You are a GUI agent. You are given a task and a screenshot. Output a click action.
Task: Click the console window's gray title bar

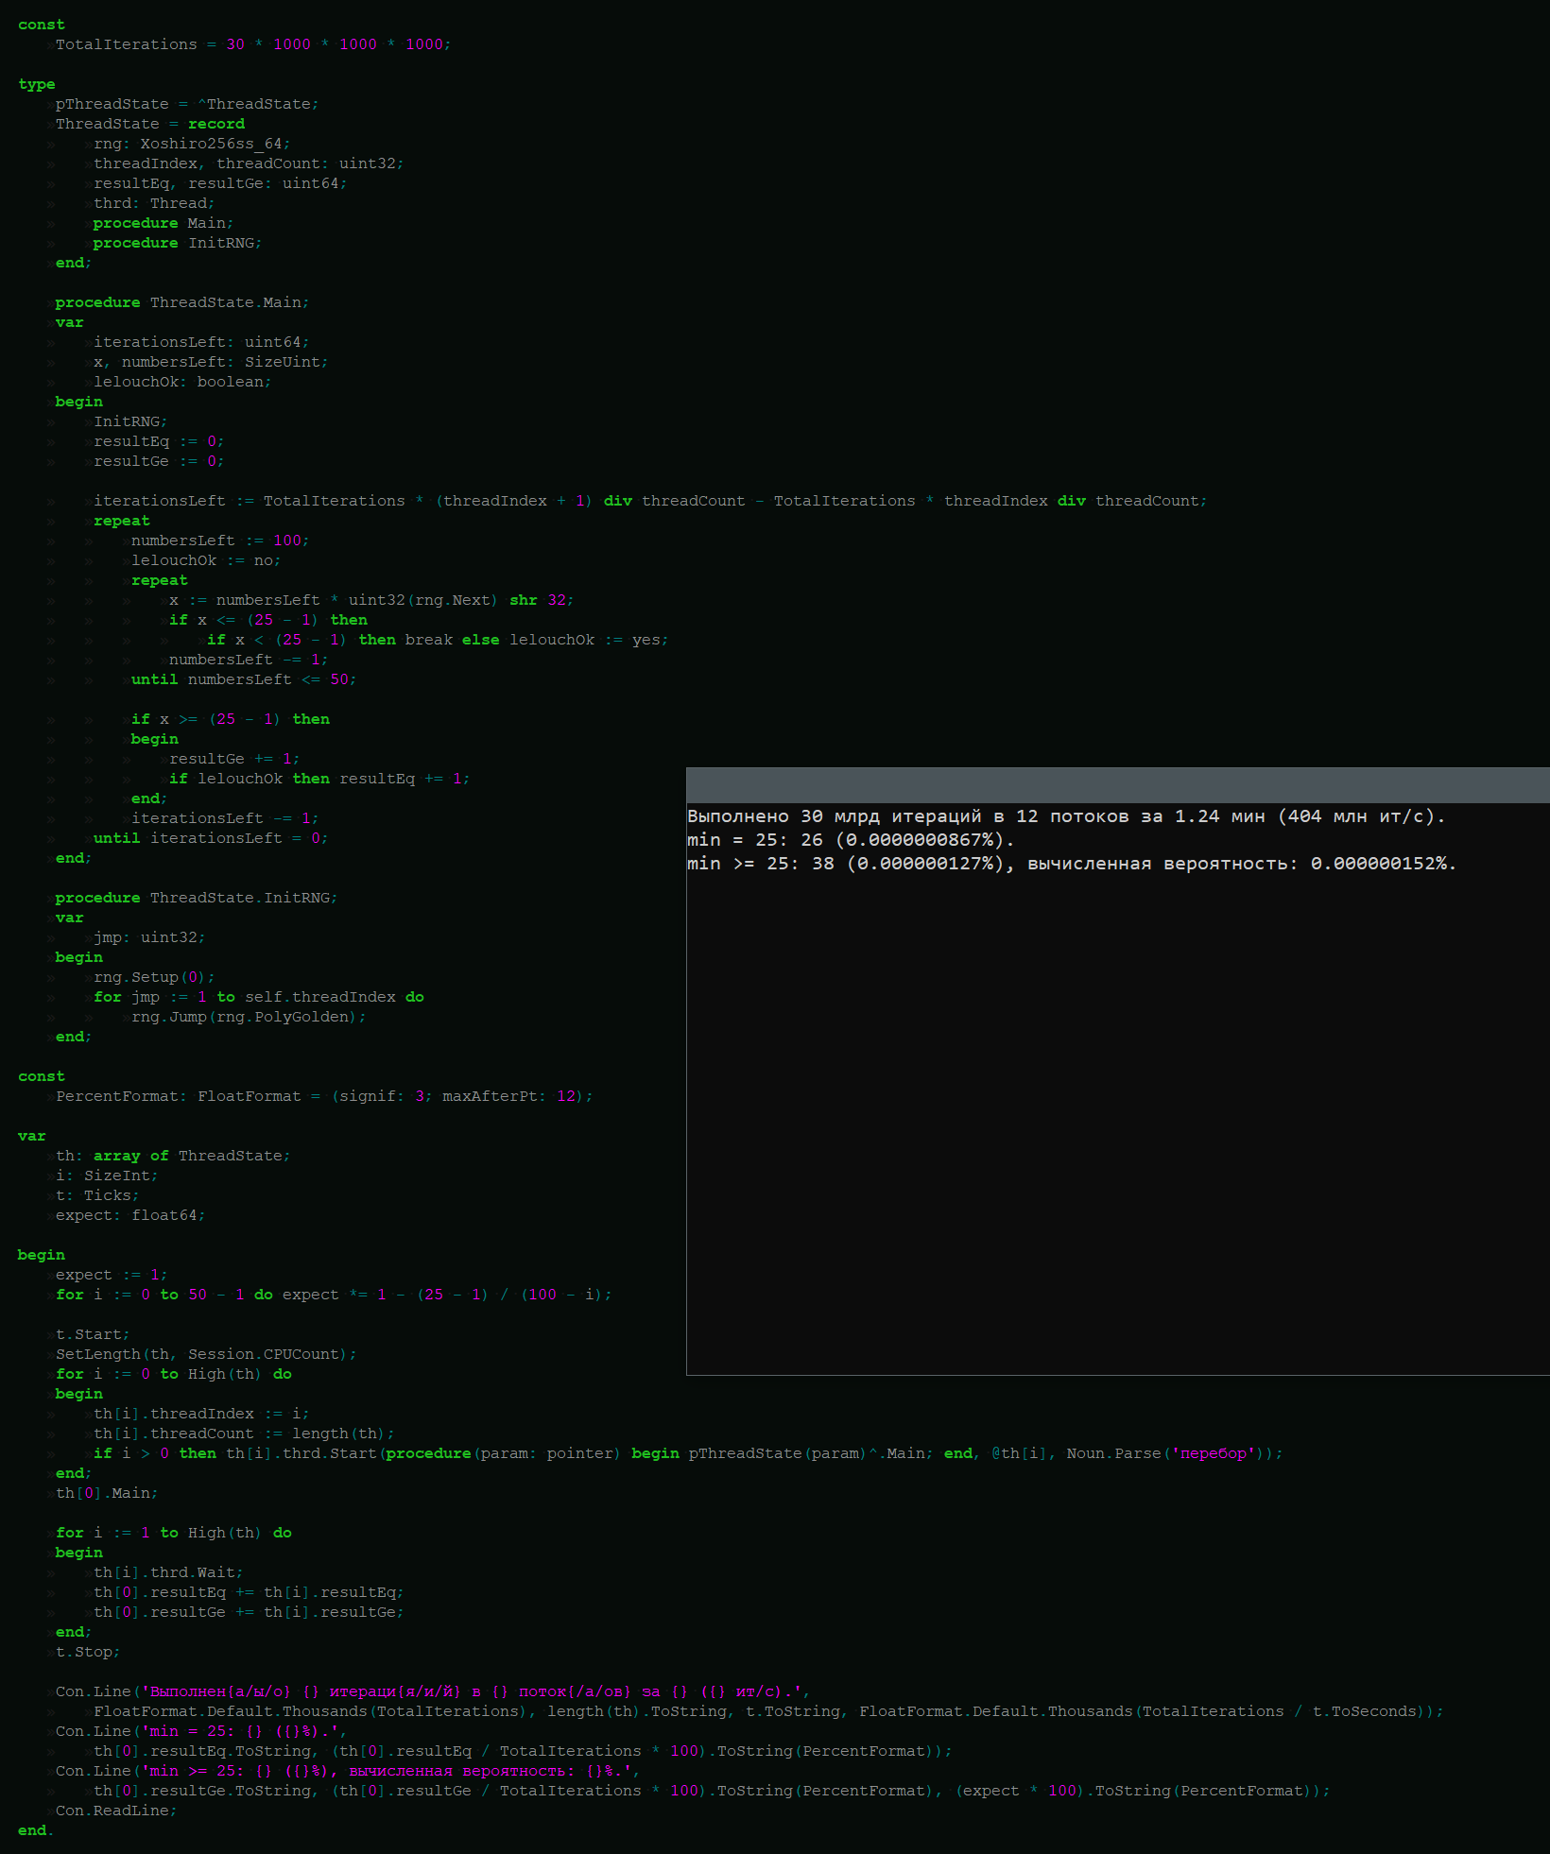[1115, 785]
